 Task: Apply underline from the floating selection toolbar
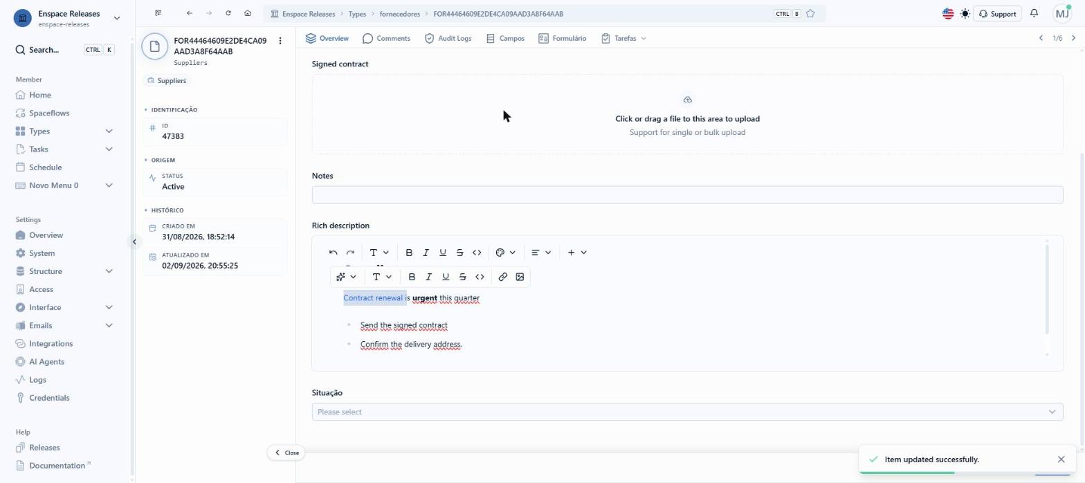(446, 277)
